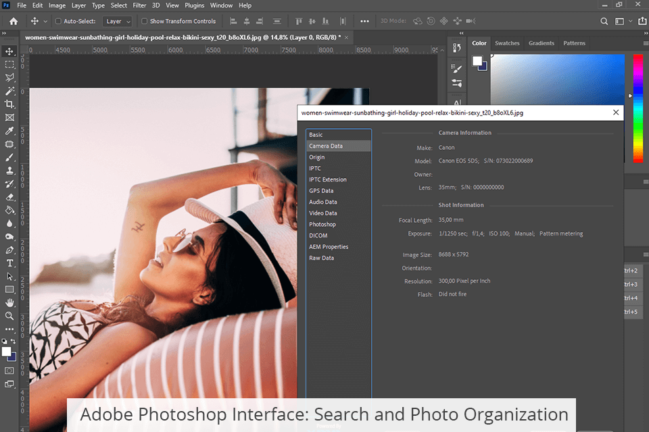Activate the Hand tool
The width and height of the screenshot is (649, 432).
click(9, 302)
